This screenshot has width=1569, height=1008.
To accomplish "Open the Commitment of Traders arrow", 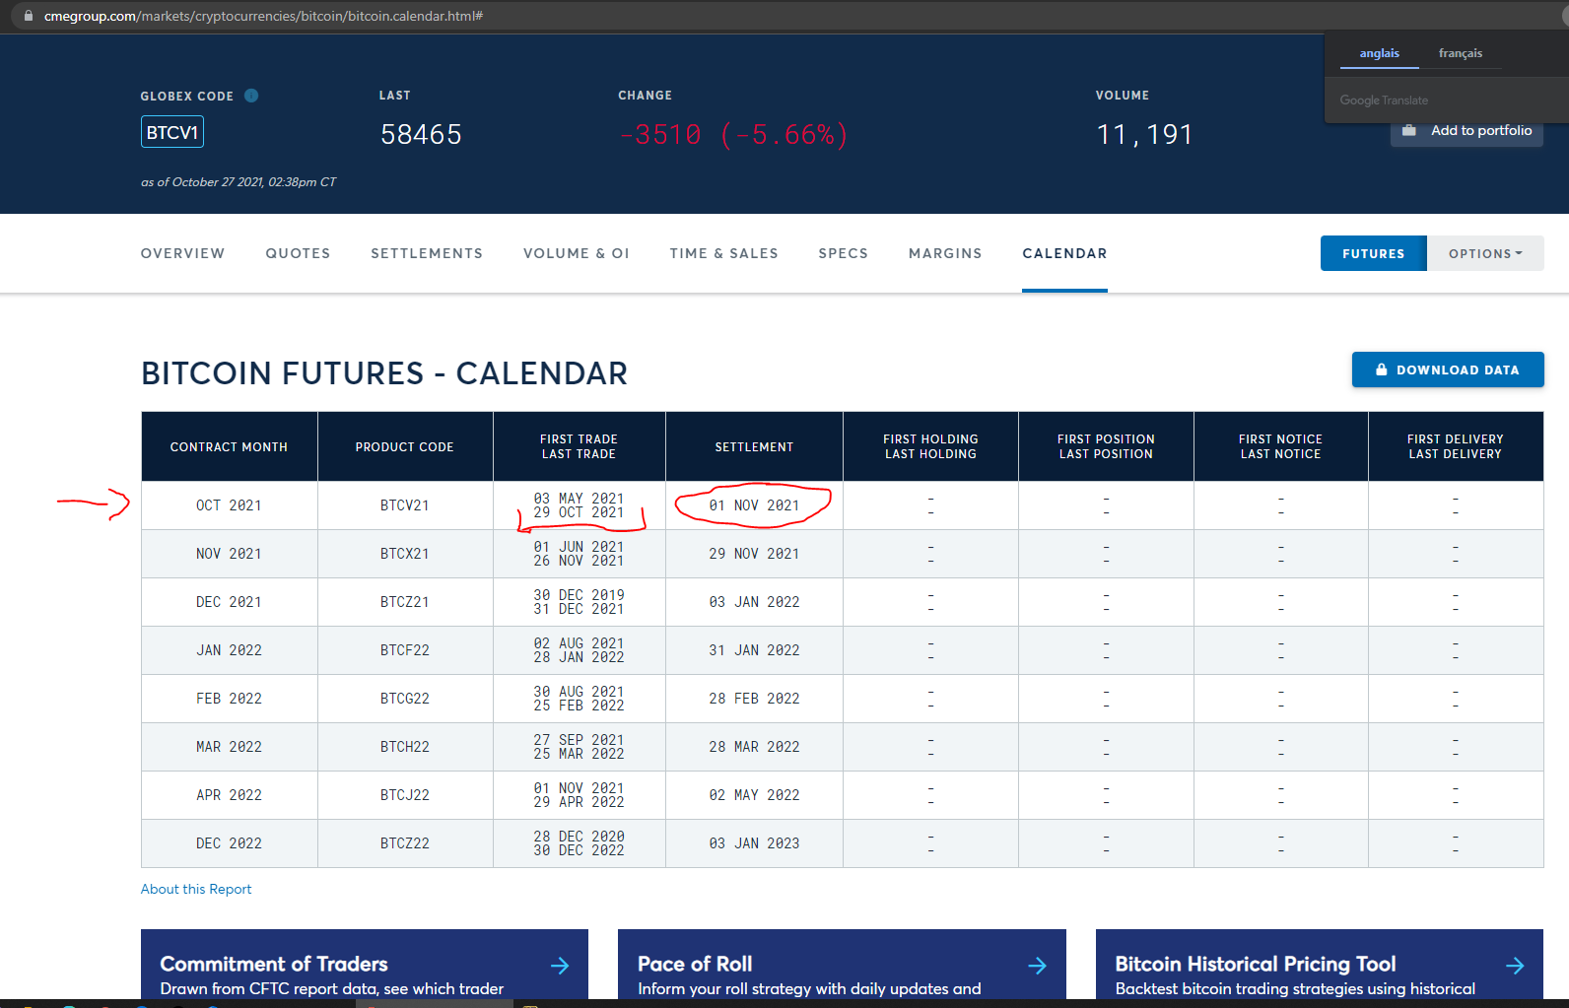I will click(x=560, y=966).
